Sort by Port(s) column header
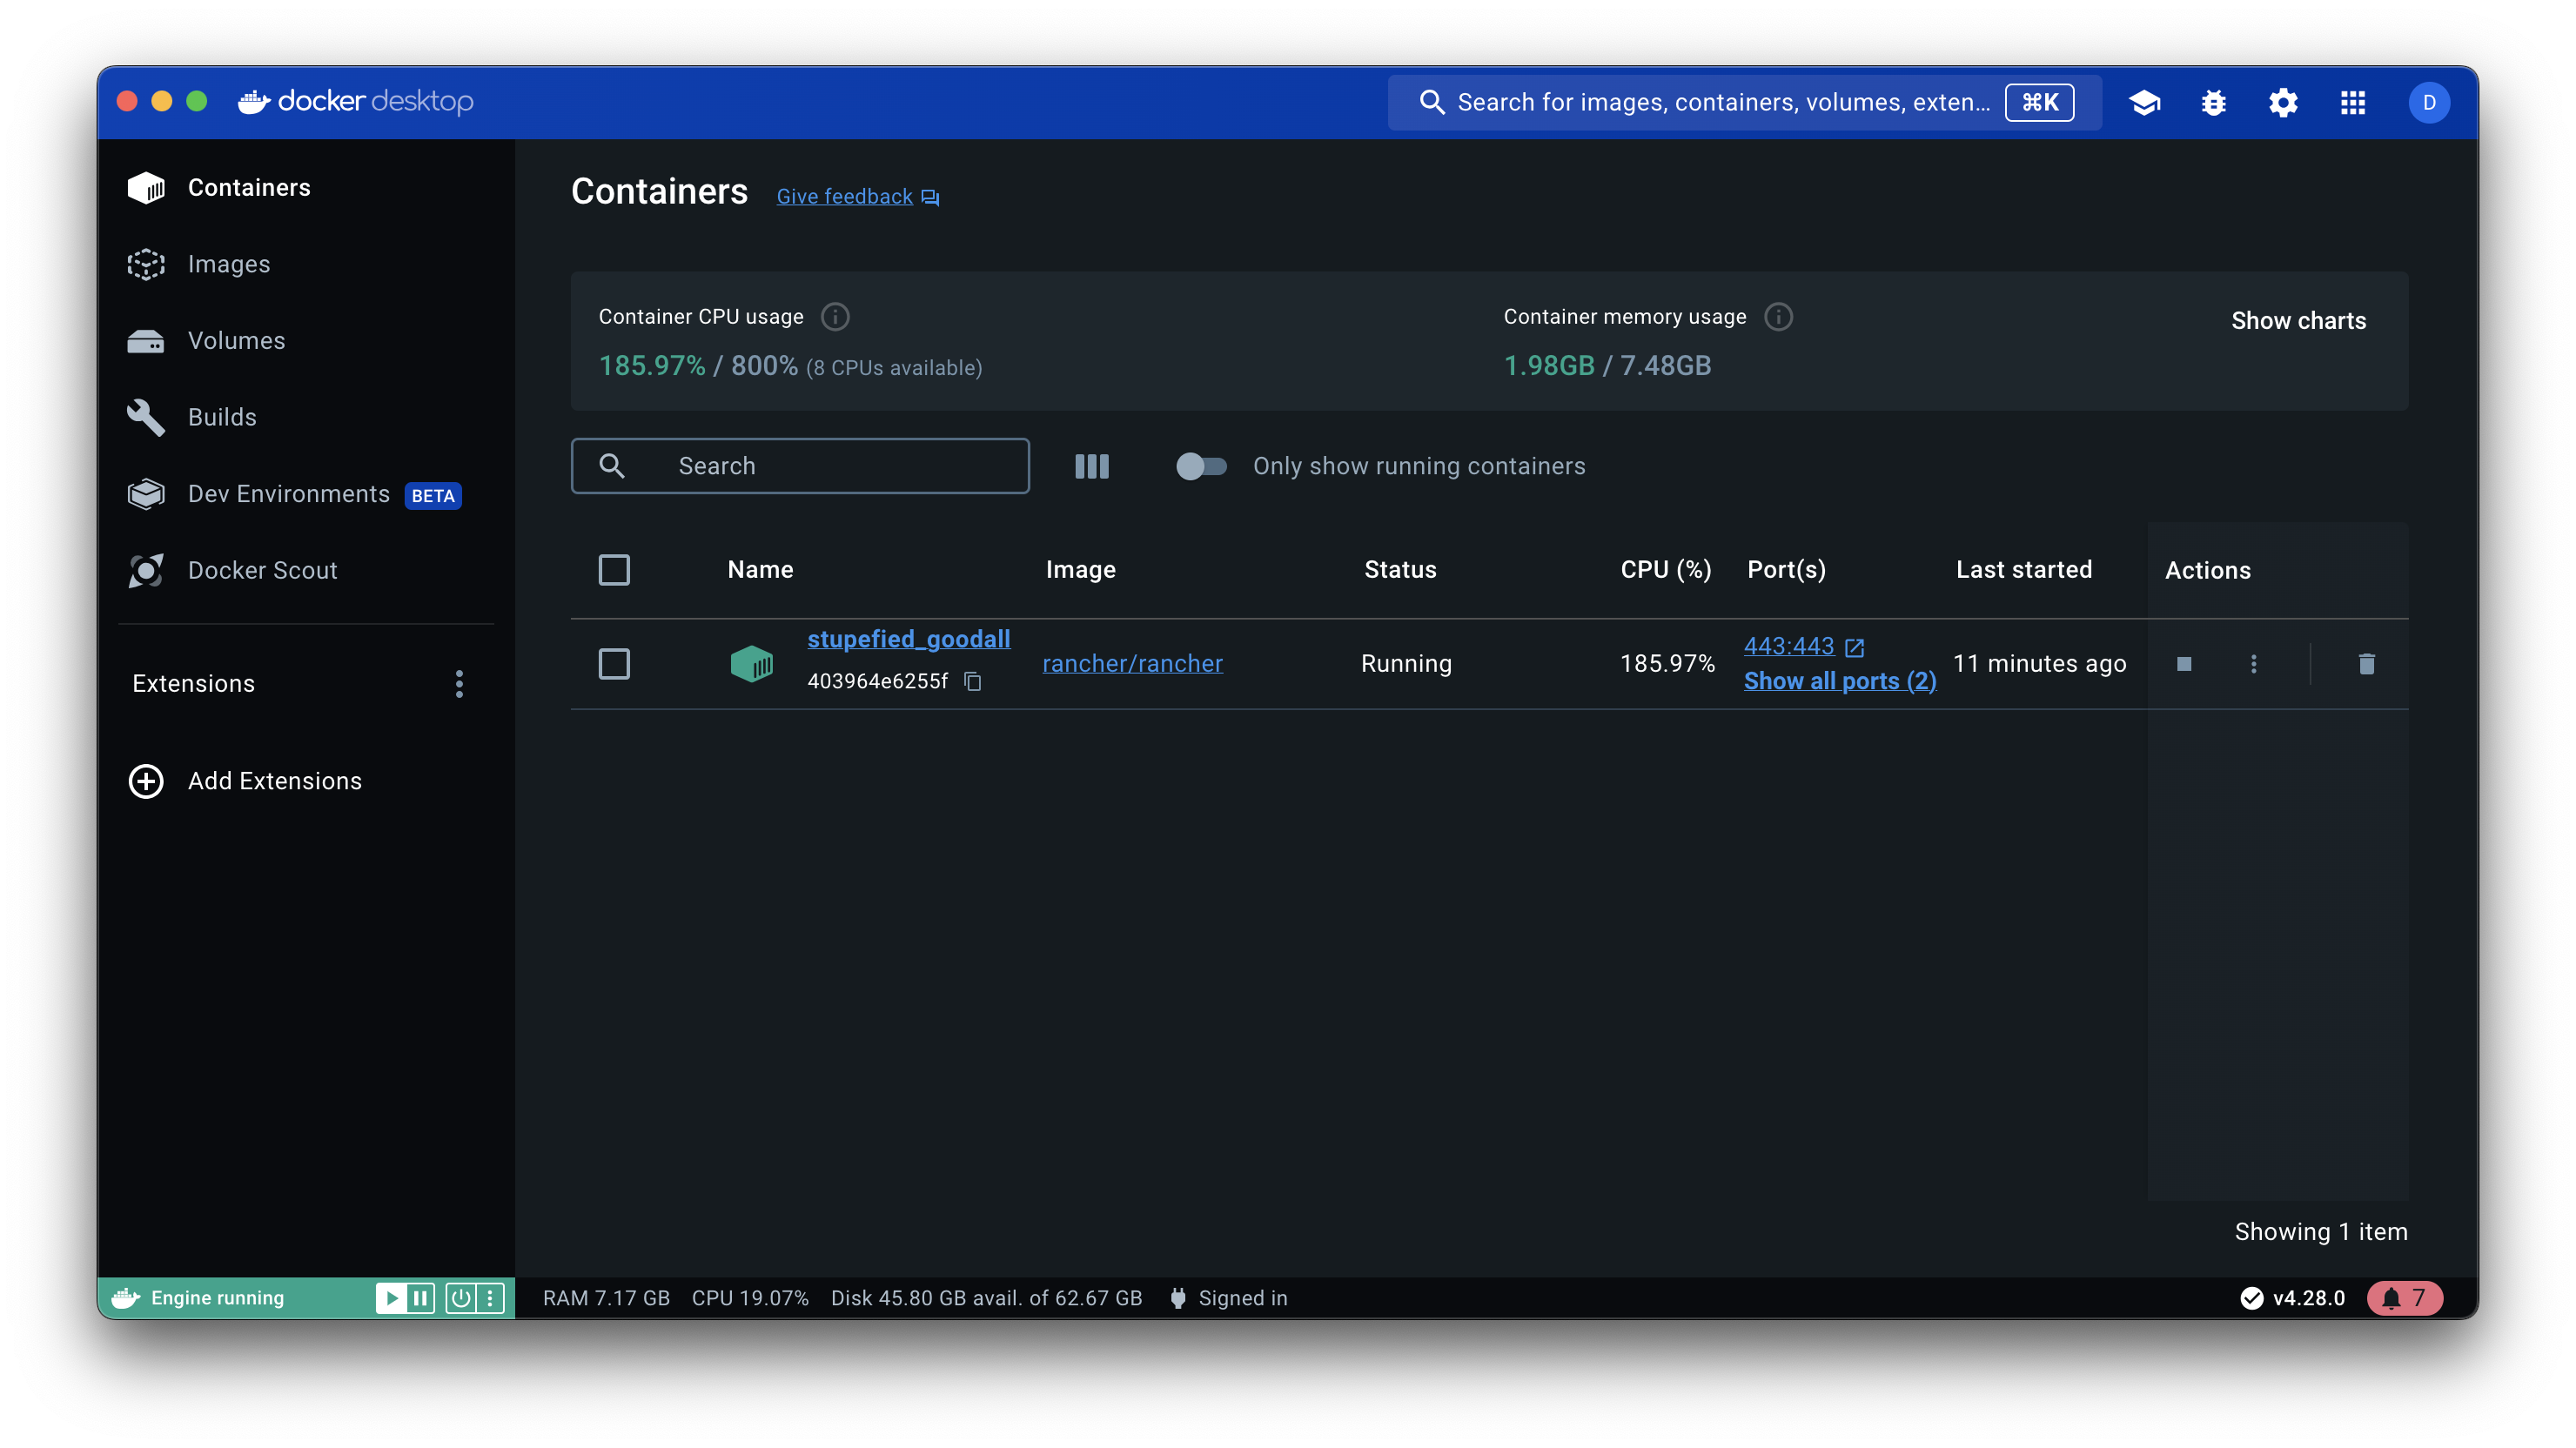The height and width of the screenshot is (1448, 2576). [1786, 570]
